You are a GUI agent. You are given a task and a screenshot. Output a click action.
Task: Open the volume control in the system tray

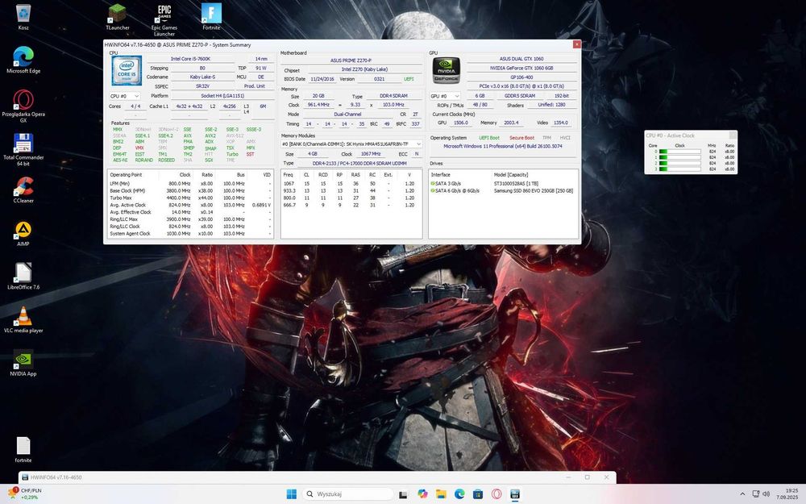coord(766,494)
